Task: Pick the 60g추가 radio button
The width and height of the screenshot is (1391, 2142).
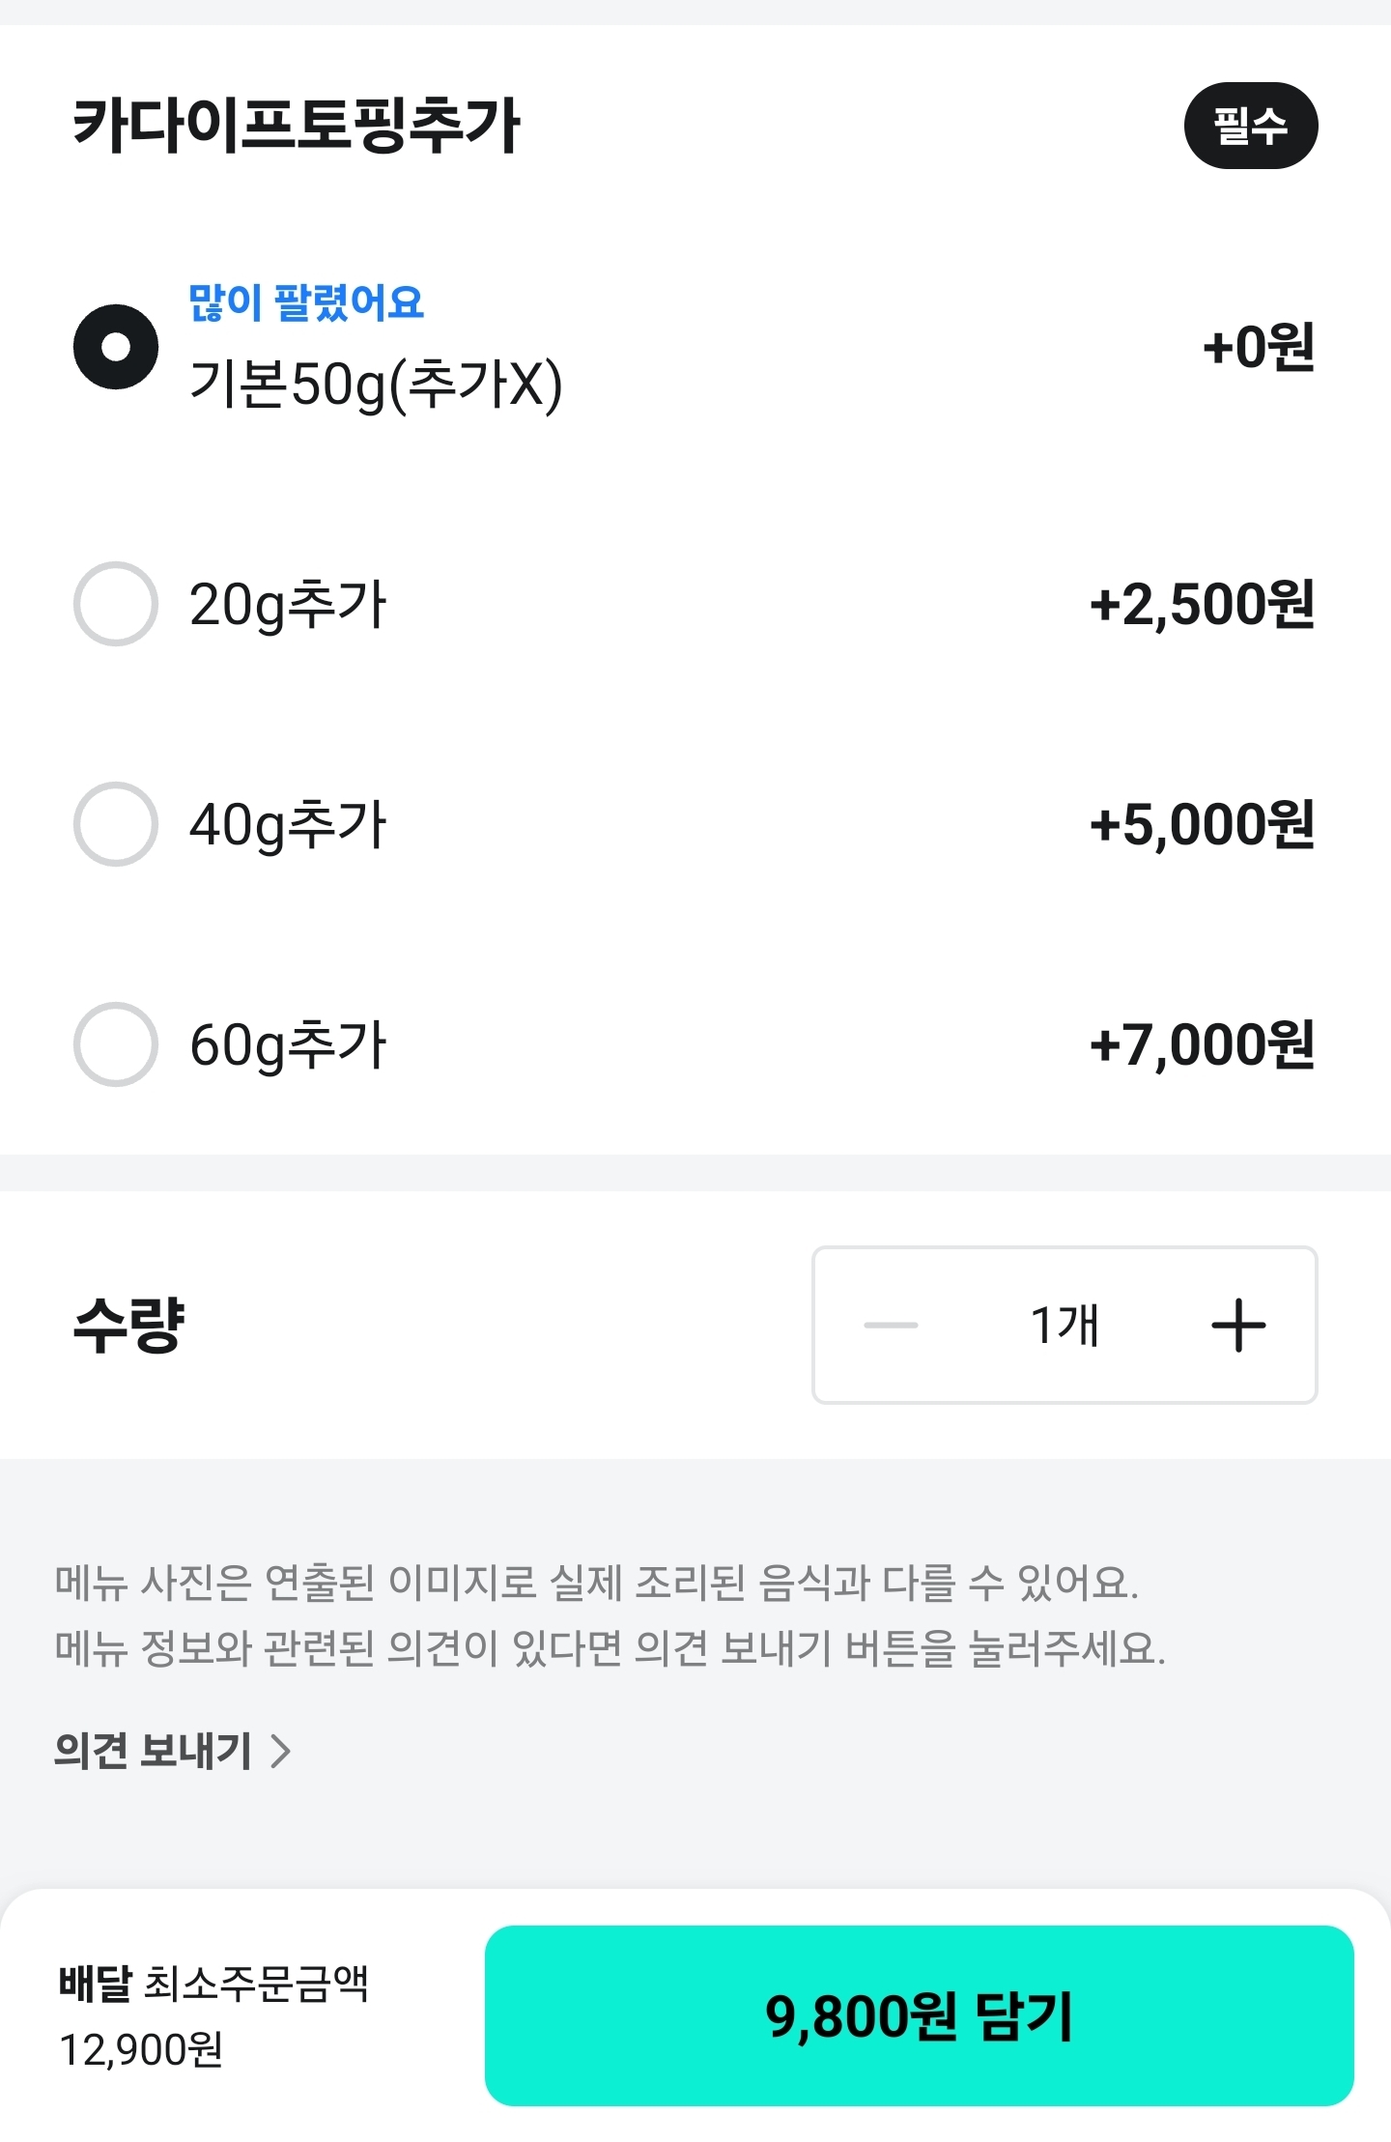Action: 116,1044
